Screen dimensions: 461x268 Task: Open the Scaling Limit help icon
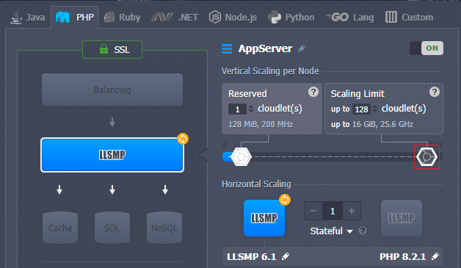(435, 92)
